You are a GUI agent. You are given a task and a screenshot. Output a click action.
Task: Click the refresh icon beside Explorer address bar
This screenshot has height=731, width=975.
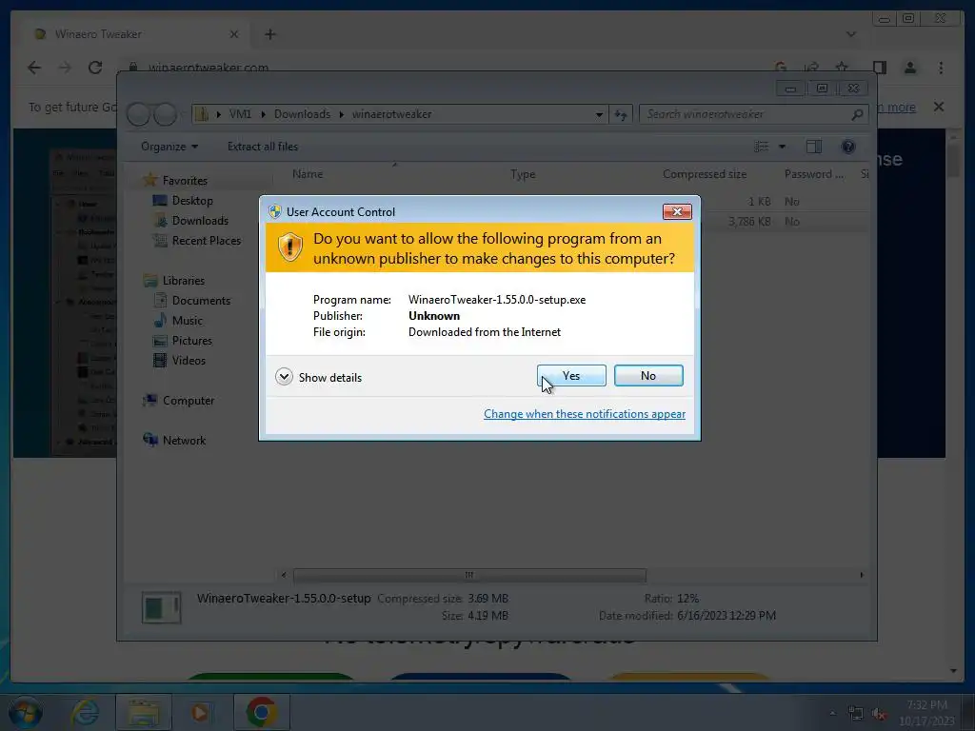tap(621, 114)
